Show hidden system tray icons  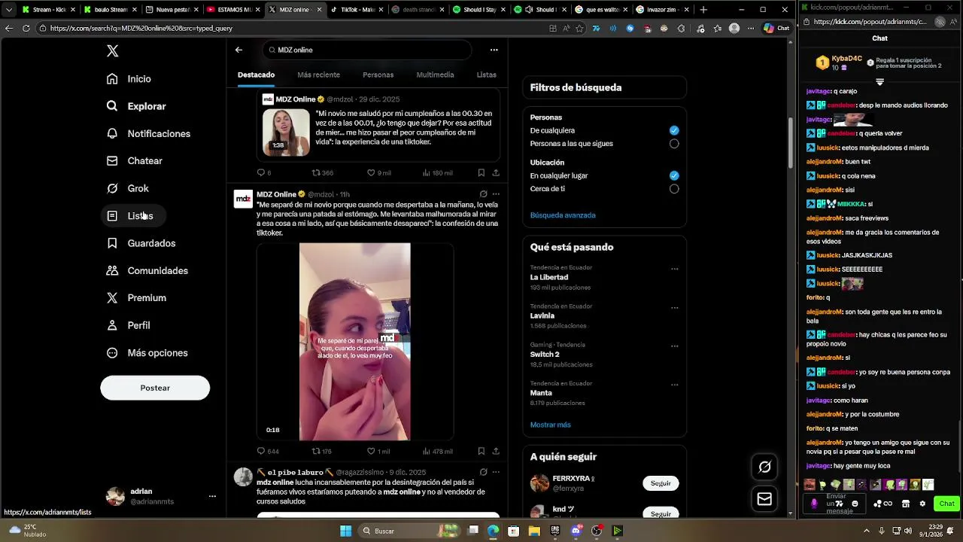coord(866,531)
